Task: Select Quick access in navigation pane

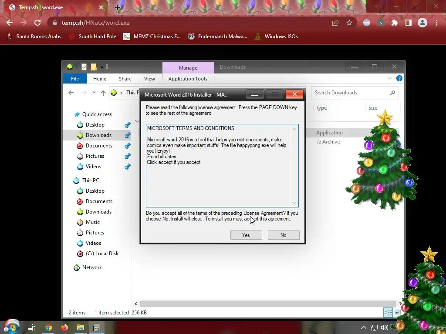Action: pos(97,114)
